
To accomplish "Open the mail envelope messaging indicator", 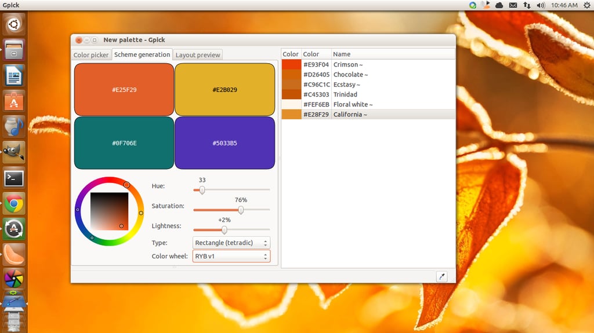I will [513, 5].
